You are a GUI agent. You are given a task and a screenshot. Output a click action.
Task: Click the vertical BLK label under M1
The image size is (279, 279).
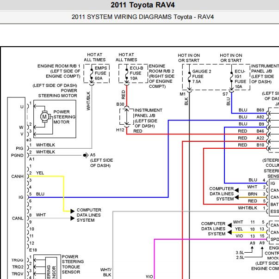[x=186, y=101]
